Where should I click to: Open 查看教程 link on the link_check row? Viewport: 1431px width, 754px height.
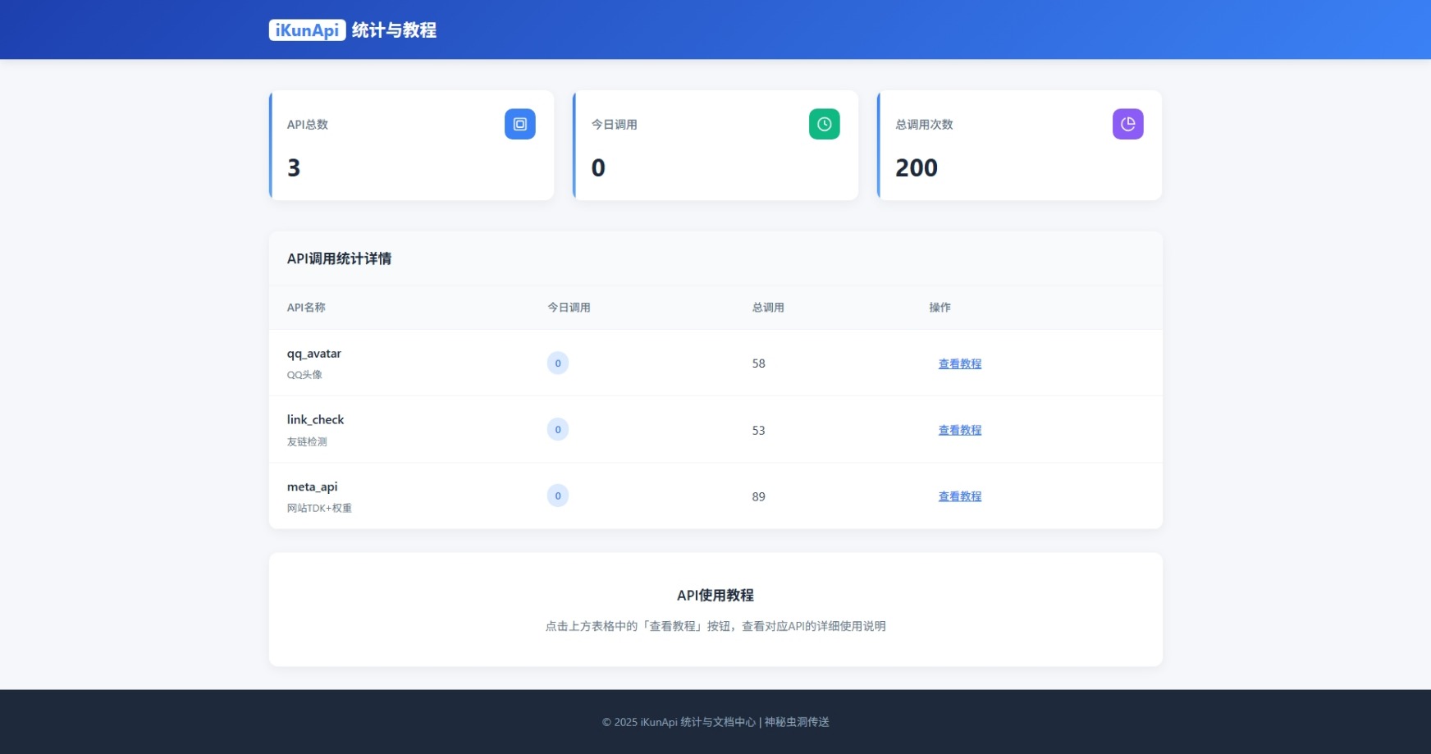tap(959, 430)
